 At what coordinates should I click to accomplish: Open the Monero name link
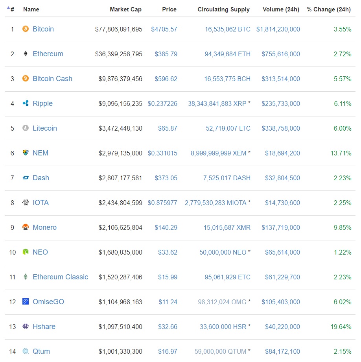(x=44, y=227)
